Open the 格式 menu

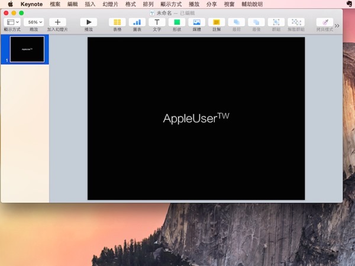(130, 4)
